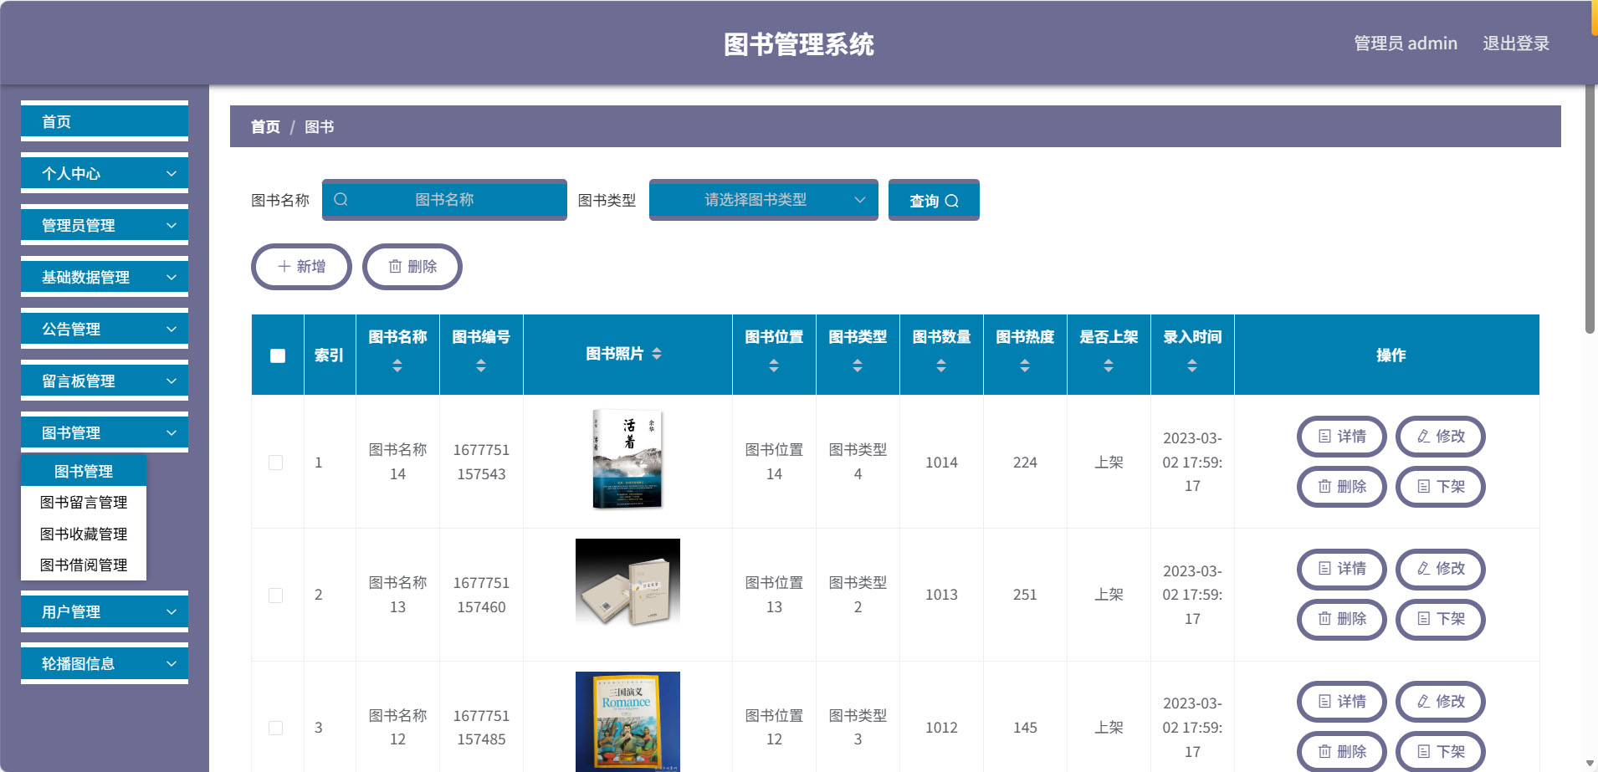Click the batch 删除 button above table
This screenshot has height=772, width=1598.
click(x=412, y=267)
